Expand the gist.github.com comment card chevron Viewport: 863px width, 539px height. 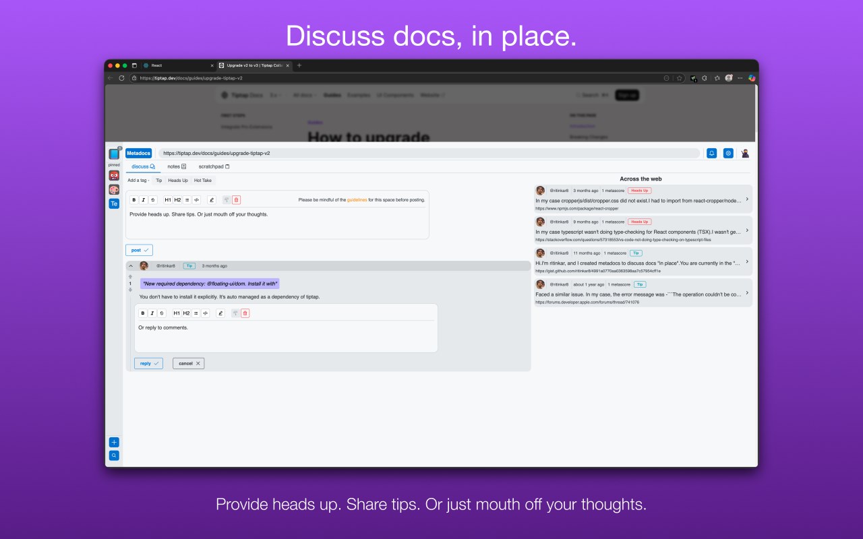747,261
